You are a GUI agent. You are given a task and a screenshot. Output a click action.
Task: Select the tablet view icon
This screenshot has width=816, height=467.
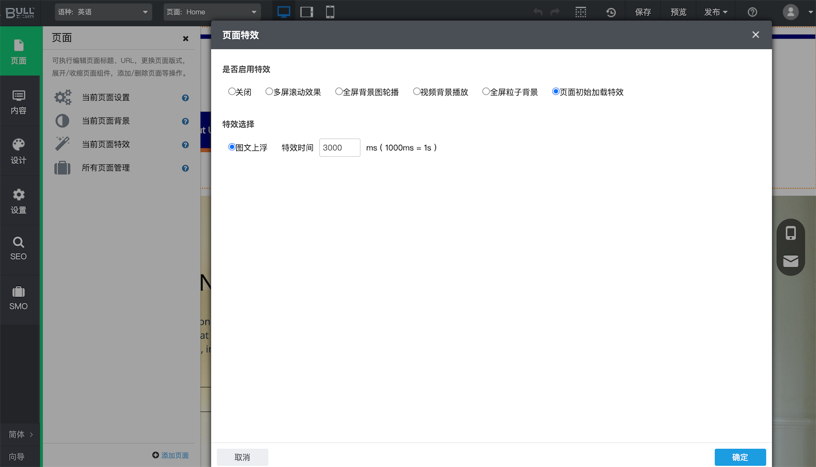point(307,12)
